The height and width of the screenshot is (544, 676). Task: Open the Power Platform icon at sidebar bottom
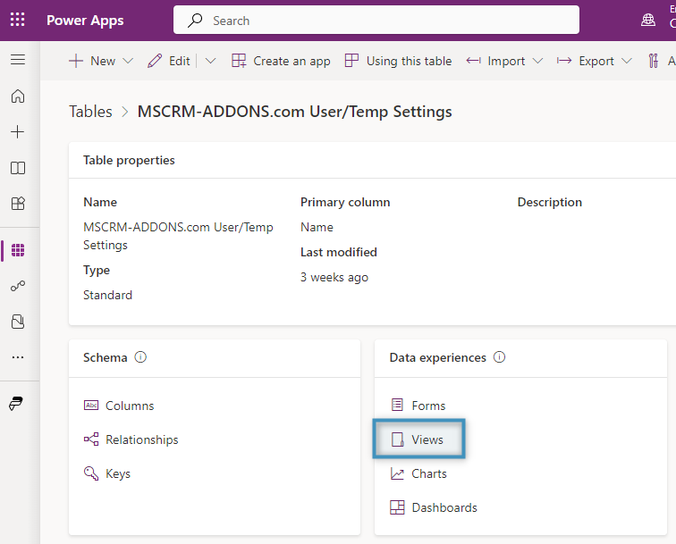[x=16, y=404]
